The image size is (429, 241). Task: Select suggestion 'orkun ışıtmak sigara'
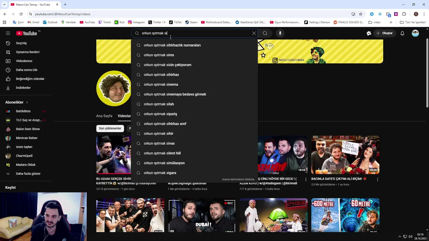[194, 173]
